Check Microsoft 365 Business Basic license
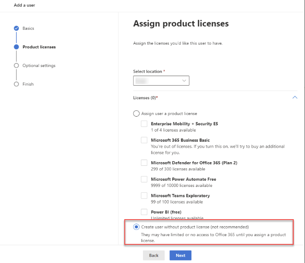This screenshot has height=263, width=305. (144, 140)
